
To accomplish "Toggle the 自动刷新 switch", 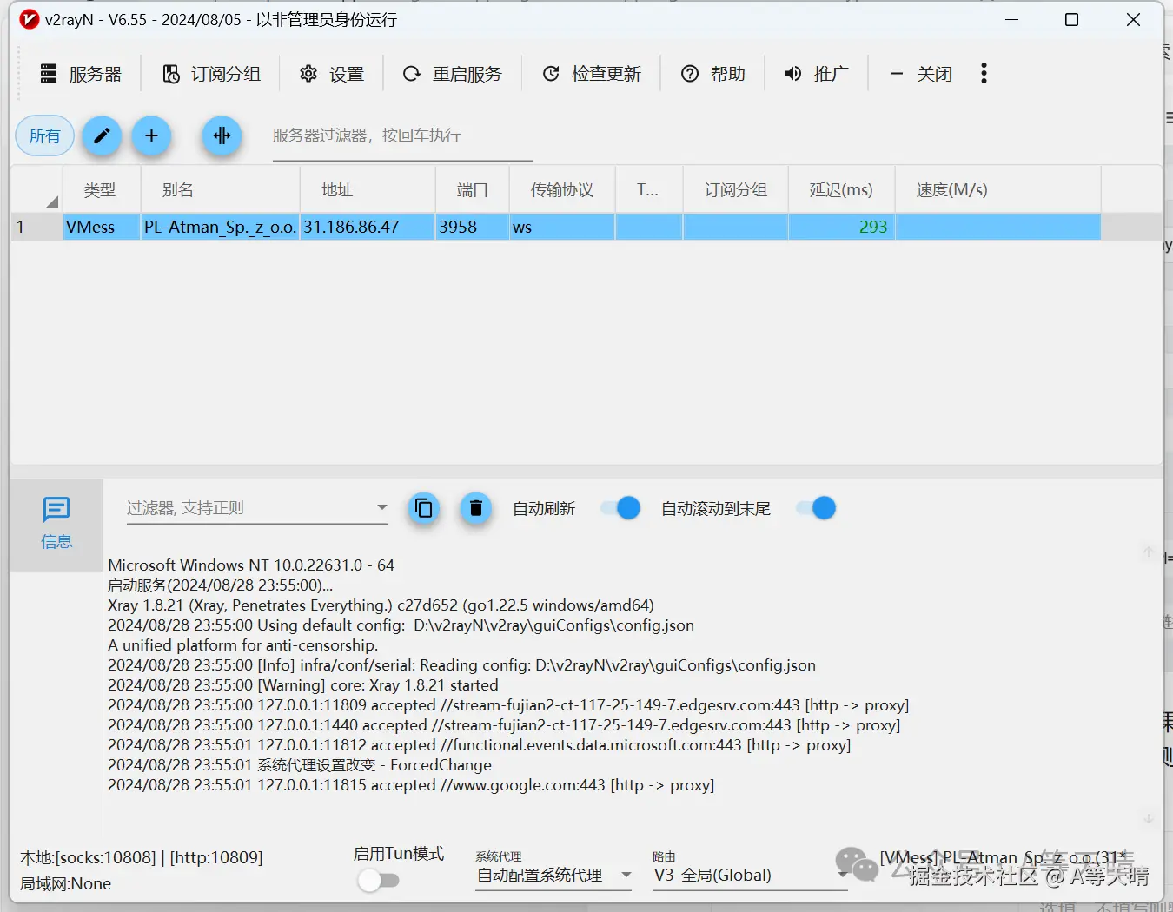I will pos(621,508).
